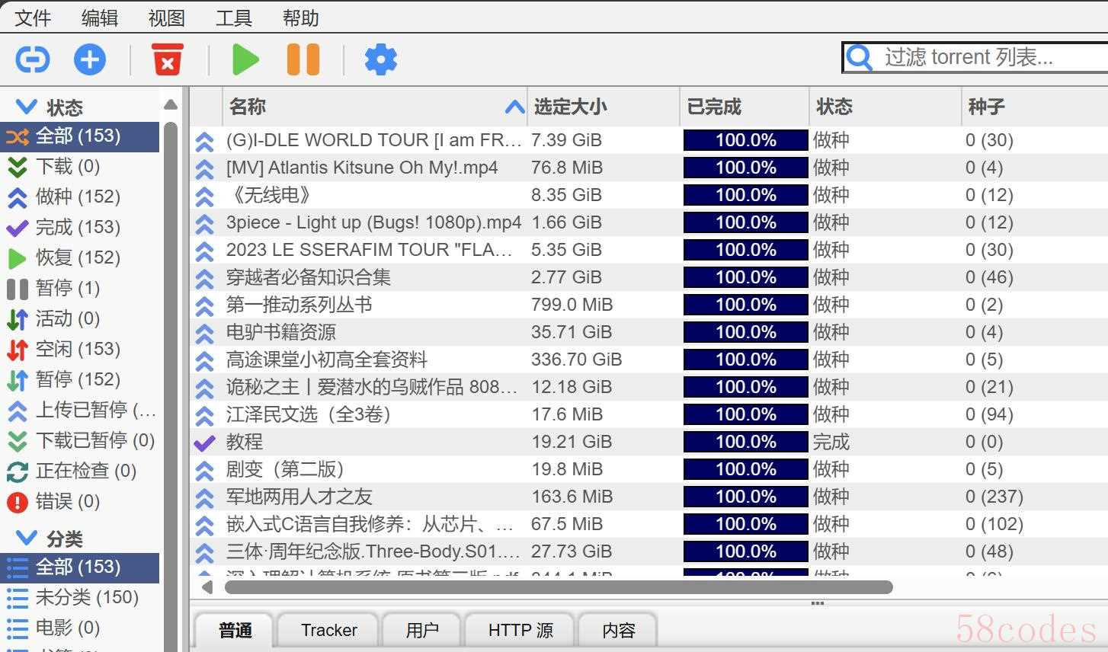Select torrent [MV] Atlantis Kitsune Oh My!.mp4
The height and width of the screenshot is (652, 1108).
648,168
